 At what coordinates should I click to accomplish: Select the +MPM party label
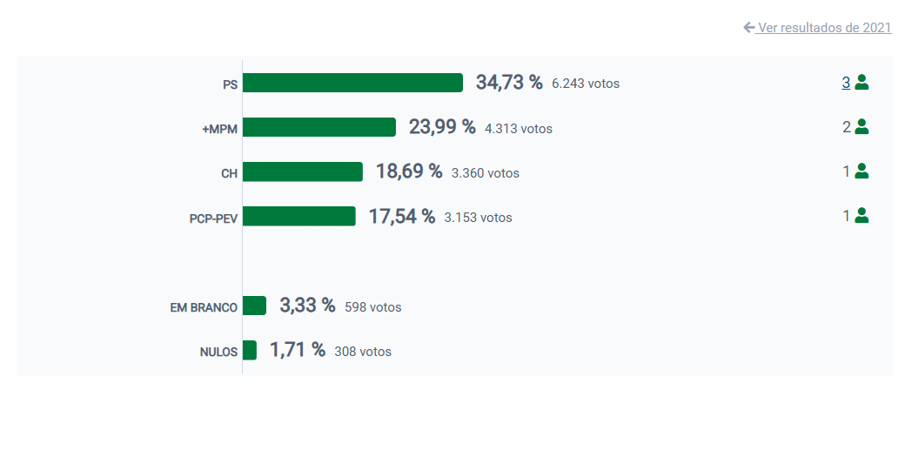219,130
